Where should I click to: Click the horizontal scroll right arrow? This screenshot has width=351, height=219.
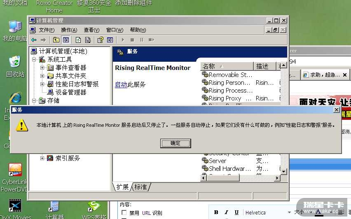click(x=277, y=178)
